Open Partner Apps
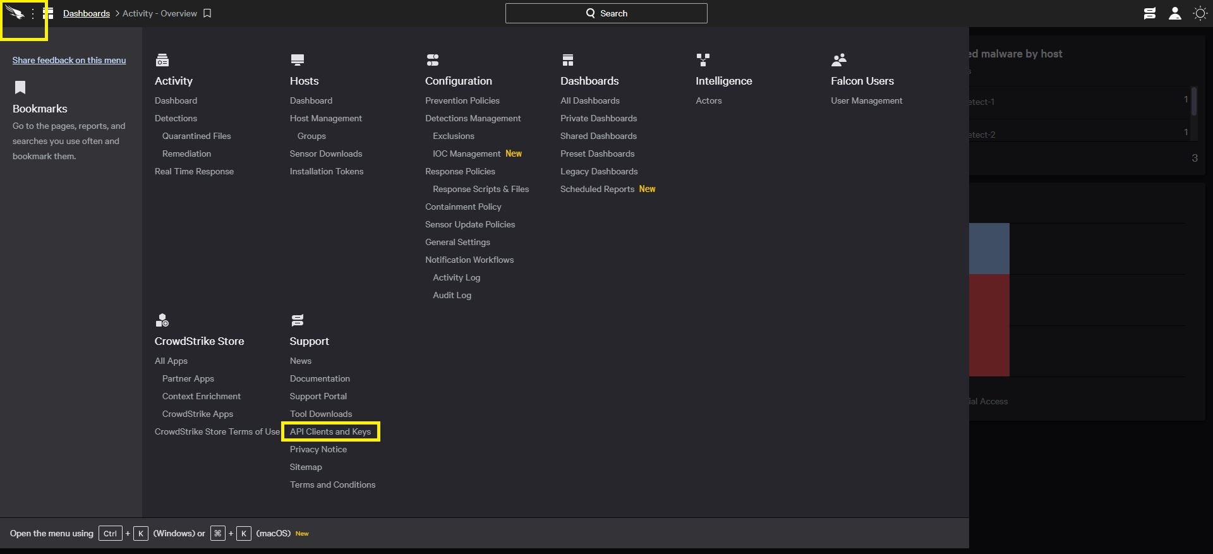Viewport: 1213px width, 554px height. click(x=188, y=378)
